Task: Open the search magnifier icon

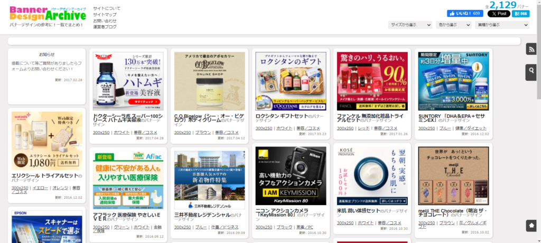Action: tap(531, 70)
